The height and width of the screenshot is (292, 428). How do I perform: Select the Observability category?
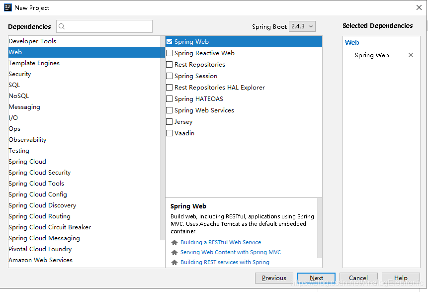(x=85, y=140)
